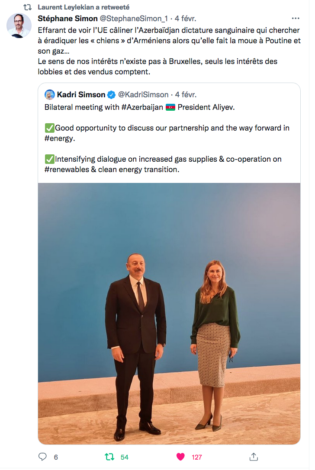This screenshot has width=315, height=470.
Task: Click the retweet count 54
Action: (125, 457)
